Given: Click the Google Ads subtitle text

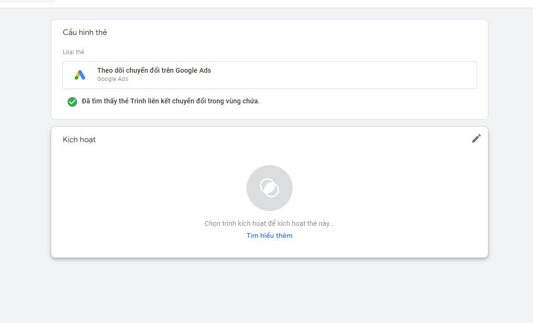Looking at the screenshot, I should click(x=113, y=78).
